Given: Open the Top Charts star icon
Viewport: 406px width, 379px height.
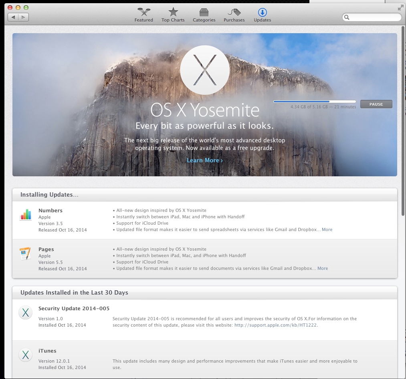Looking at the screenshot, I should pyautogui.click(x=173, y=12).
